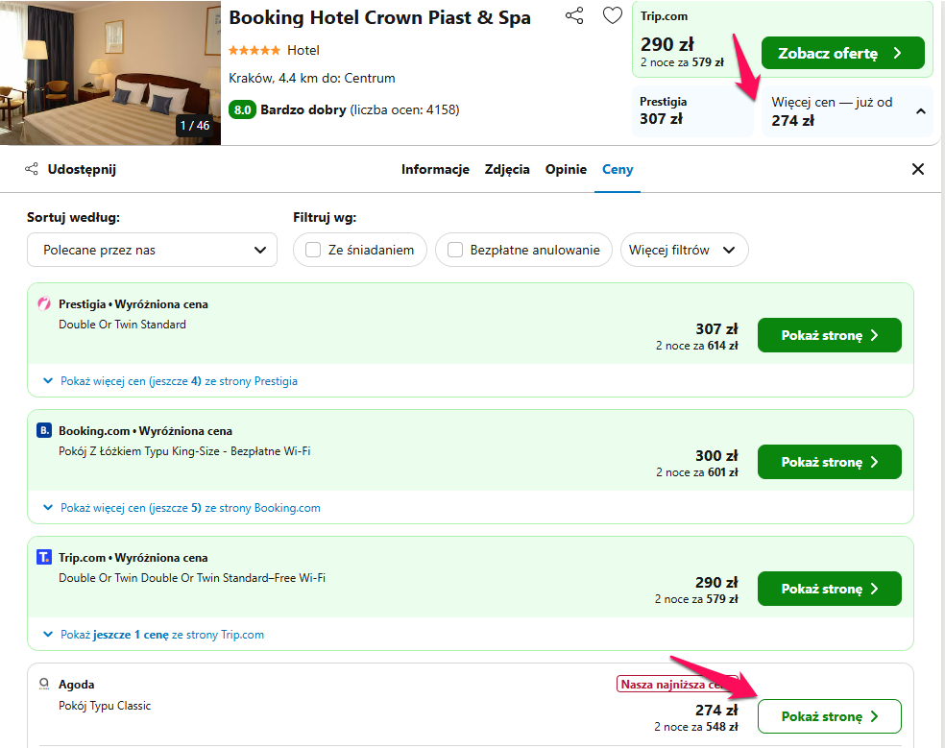Click the Trip.com logo icon
The width and height of the screenshot is (945, 748).
click(x=44, y=557)
